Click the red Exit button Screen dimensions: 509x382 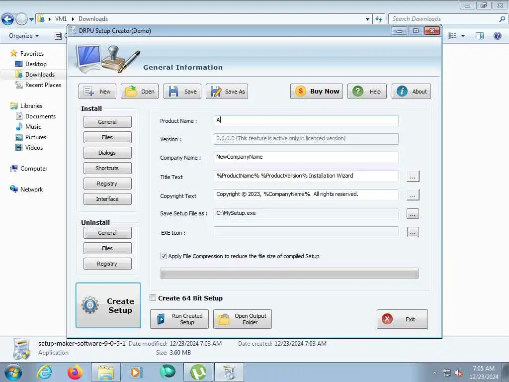click(x=402, y=319)
